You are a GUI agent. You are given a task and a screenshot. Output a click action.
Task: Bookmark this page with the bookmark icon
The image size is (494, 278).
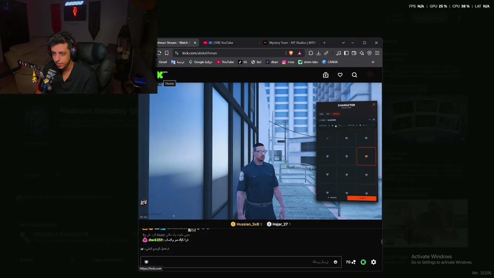[167, 53]
